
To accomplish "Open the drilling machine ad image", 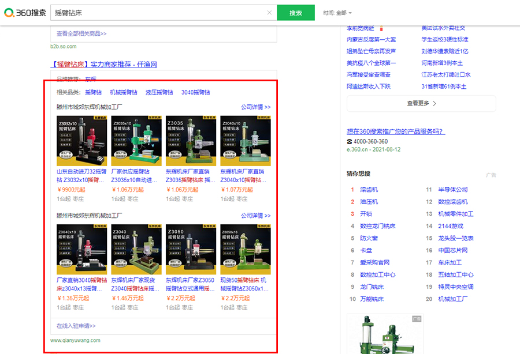I will [x=385, y=334].
